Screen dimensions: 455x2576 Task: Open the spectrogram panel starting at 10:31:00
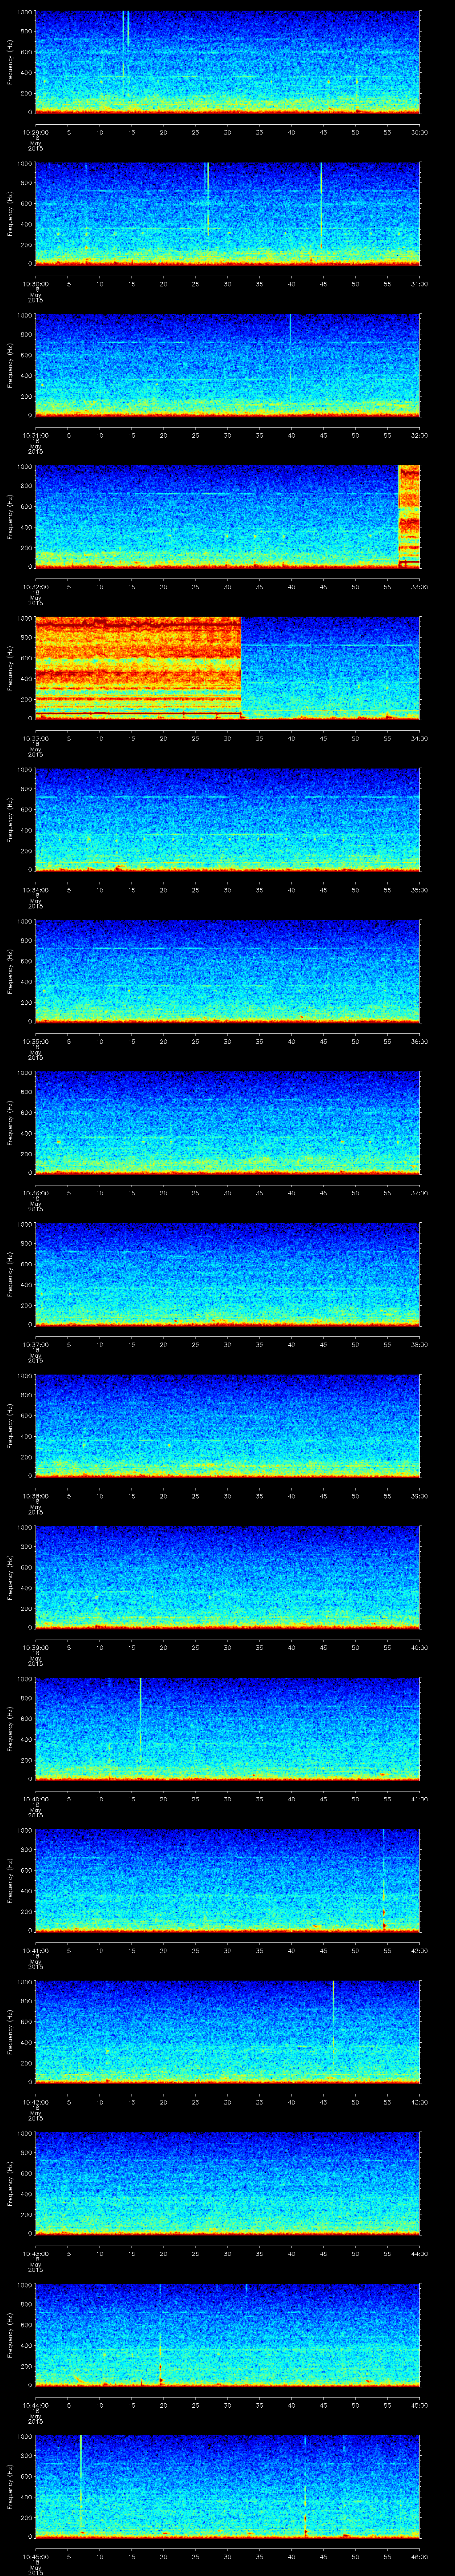(x=227, y=365)
